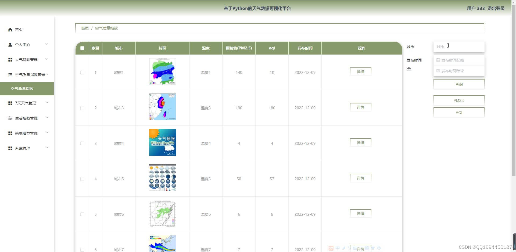Click calendar icon in 发布时间起始 field
This screenshot has width=516, height=252.
(x=438, y=60)
